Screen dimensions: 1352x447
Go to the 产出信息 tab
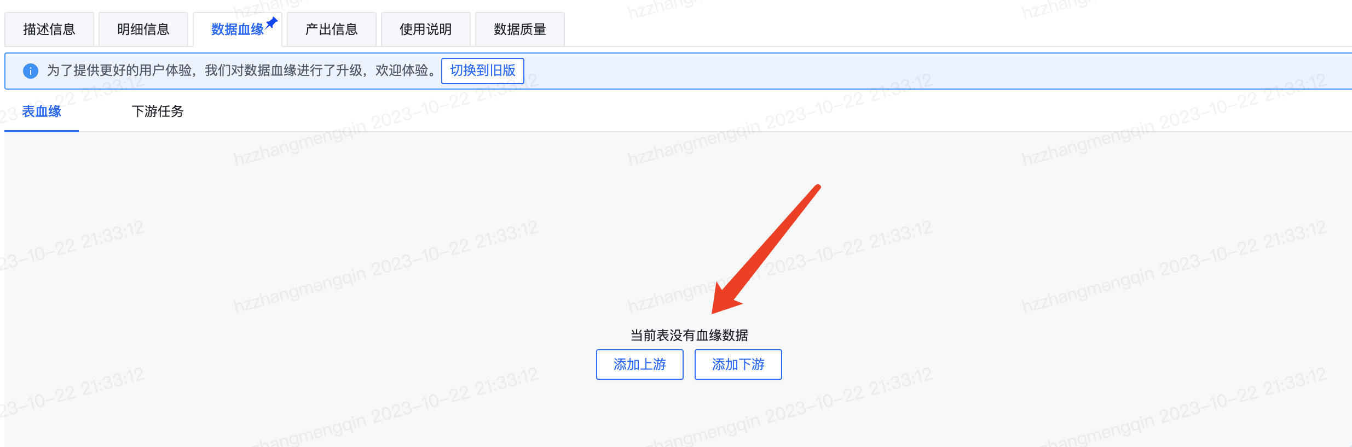(332, 30)
